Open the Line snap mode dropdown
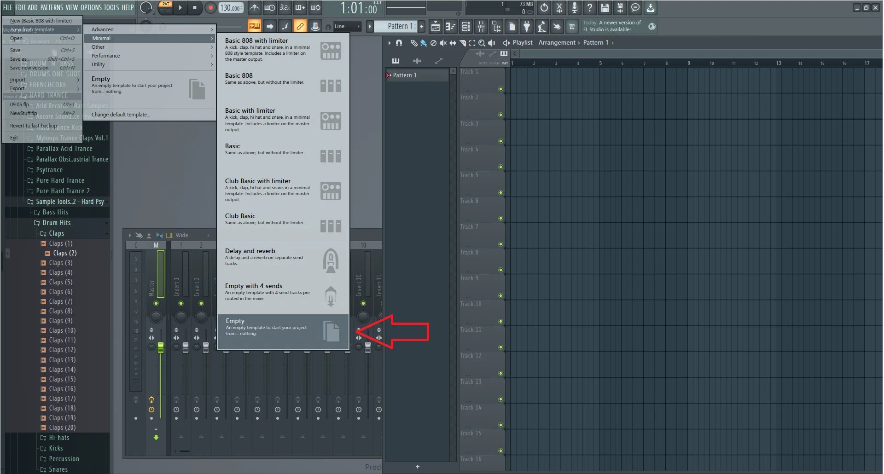Viewport: 884px width, 474px height. pos(347,27)
